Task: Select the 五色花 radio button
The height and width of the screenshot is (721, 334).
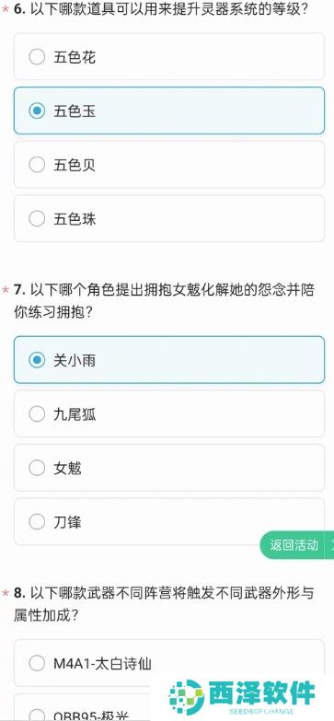Action: 37,57
